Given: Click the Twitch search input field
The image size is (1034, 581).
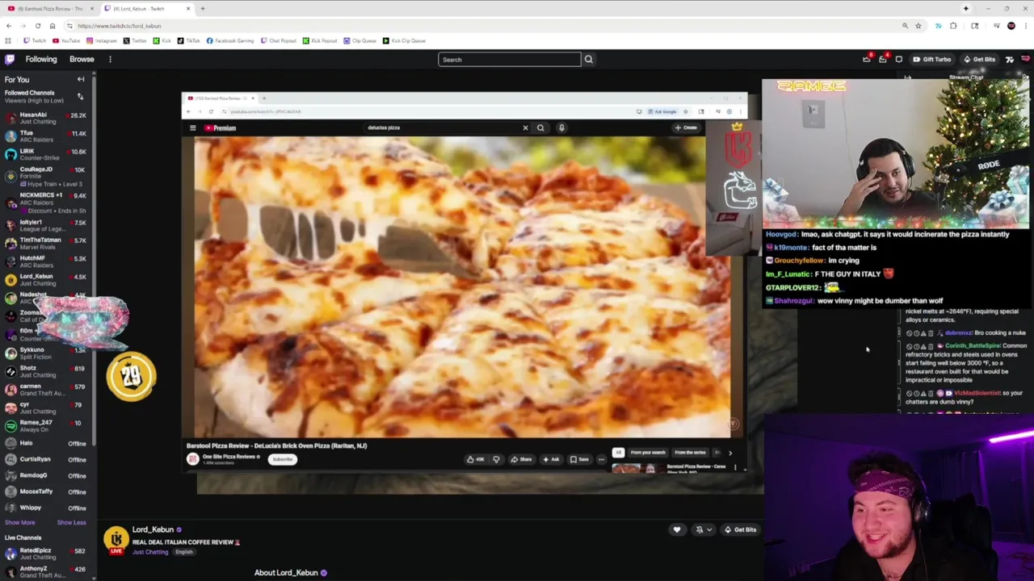Looking at the screenshot, I should pyautogui.click(x=509, y=59).
